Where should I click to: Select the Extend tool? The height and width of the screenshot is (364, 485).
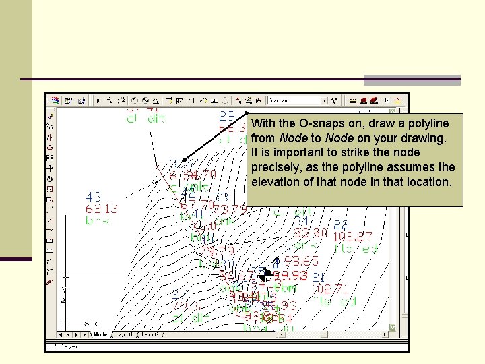click(50, 230)
